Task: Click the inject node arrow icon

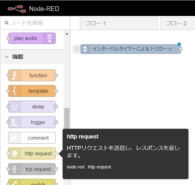Action: pyautogui.click(x=85, y=49)
